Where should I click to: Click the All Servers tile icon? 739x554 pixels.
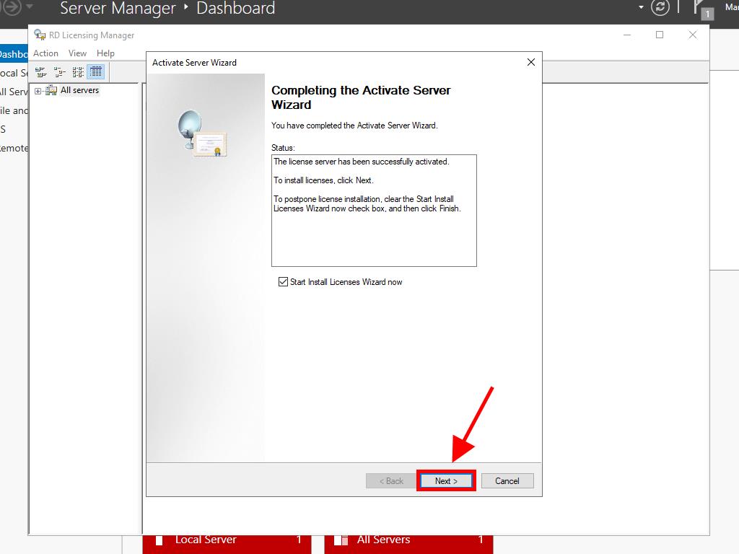(x=341, y=540)
